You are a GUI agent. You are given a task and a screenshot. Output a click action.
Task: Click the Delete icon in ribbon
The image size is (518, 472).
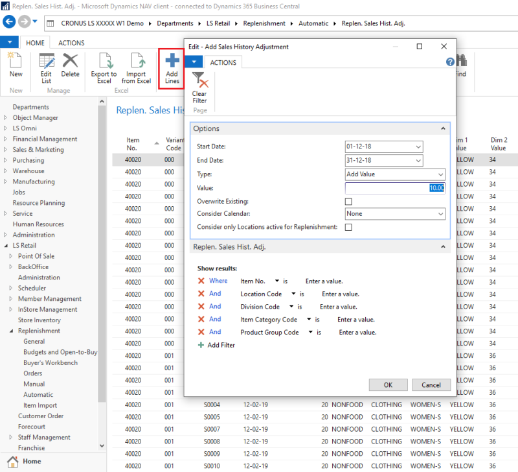(71, 60)
